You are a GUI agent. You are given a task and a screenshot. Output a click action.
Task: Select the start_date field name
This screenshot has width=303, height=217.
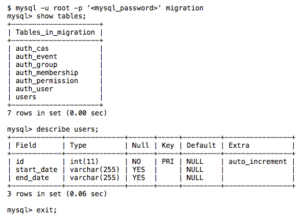(x=36, y=170)
